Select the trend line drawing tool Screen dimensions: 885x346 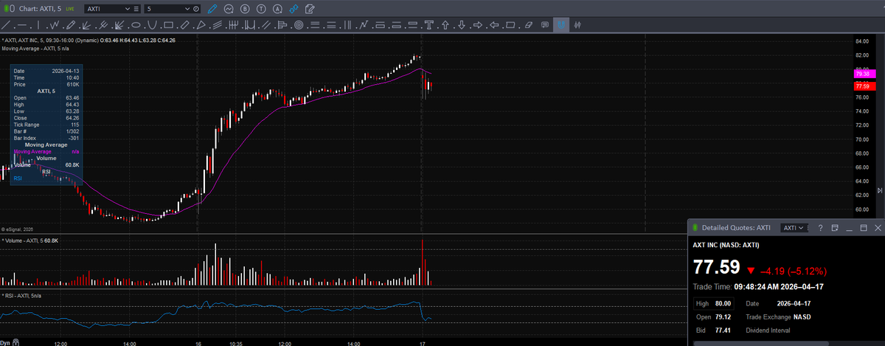[x=5, y=25]
